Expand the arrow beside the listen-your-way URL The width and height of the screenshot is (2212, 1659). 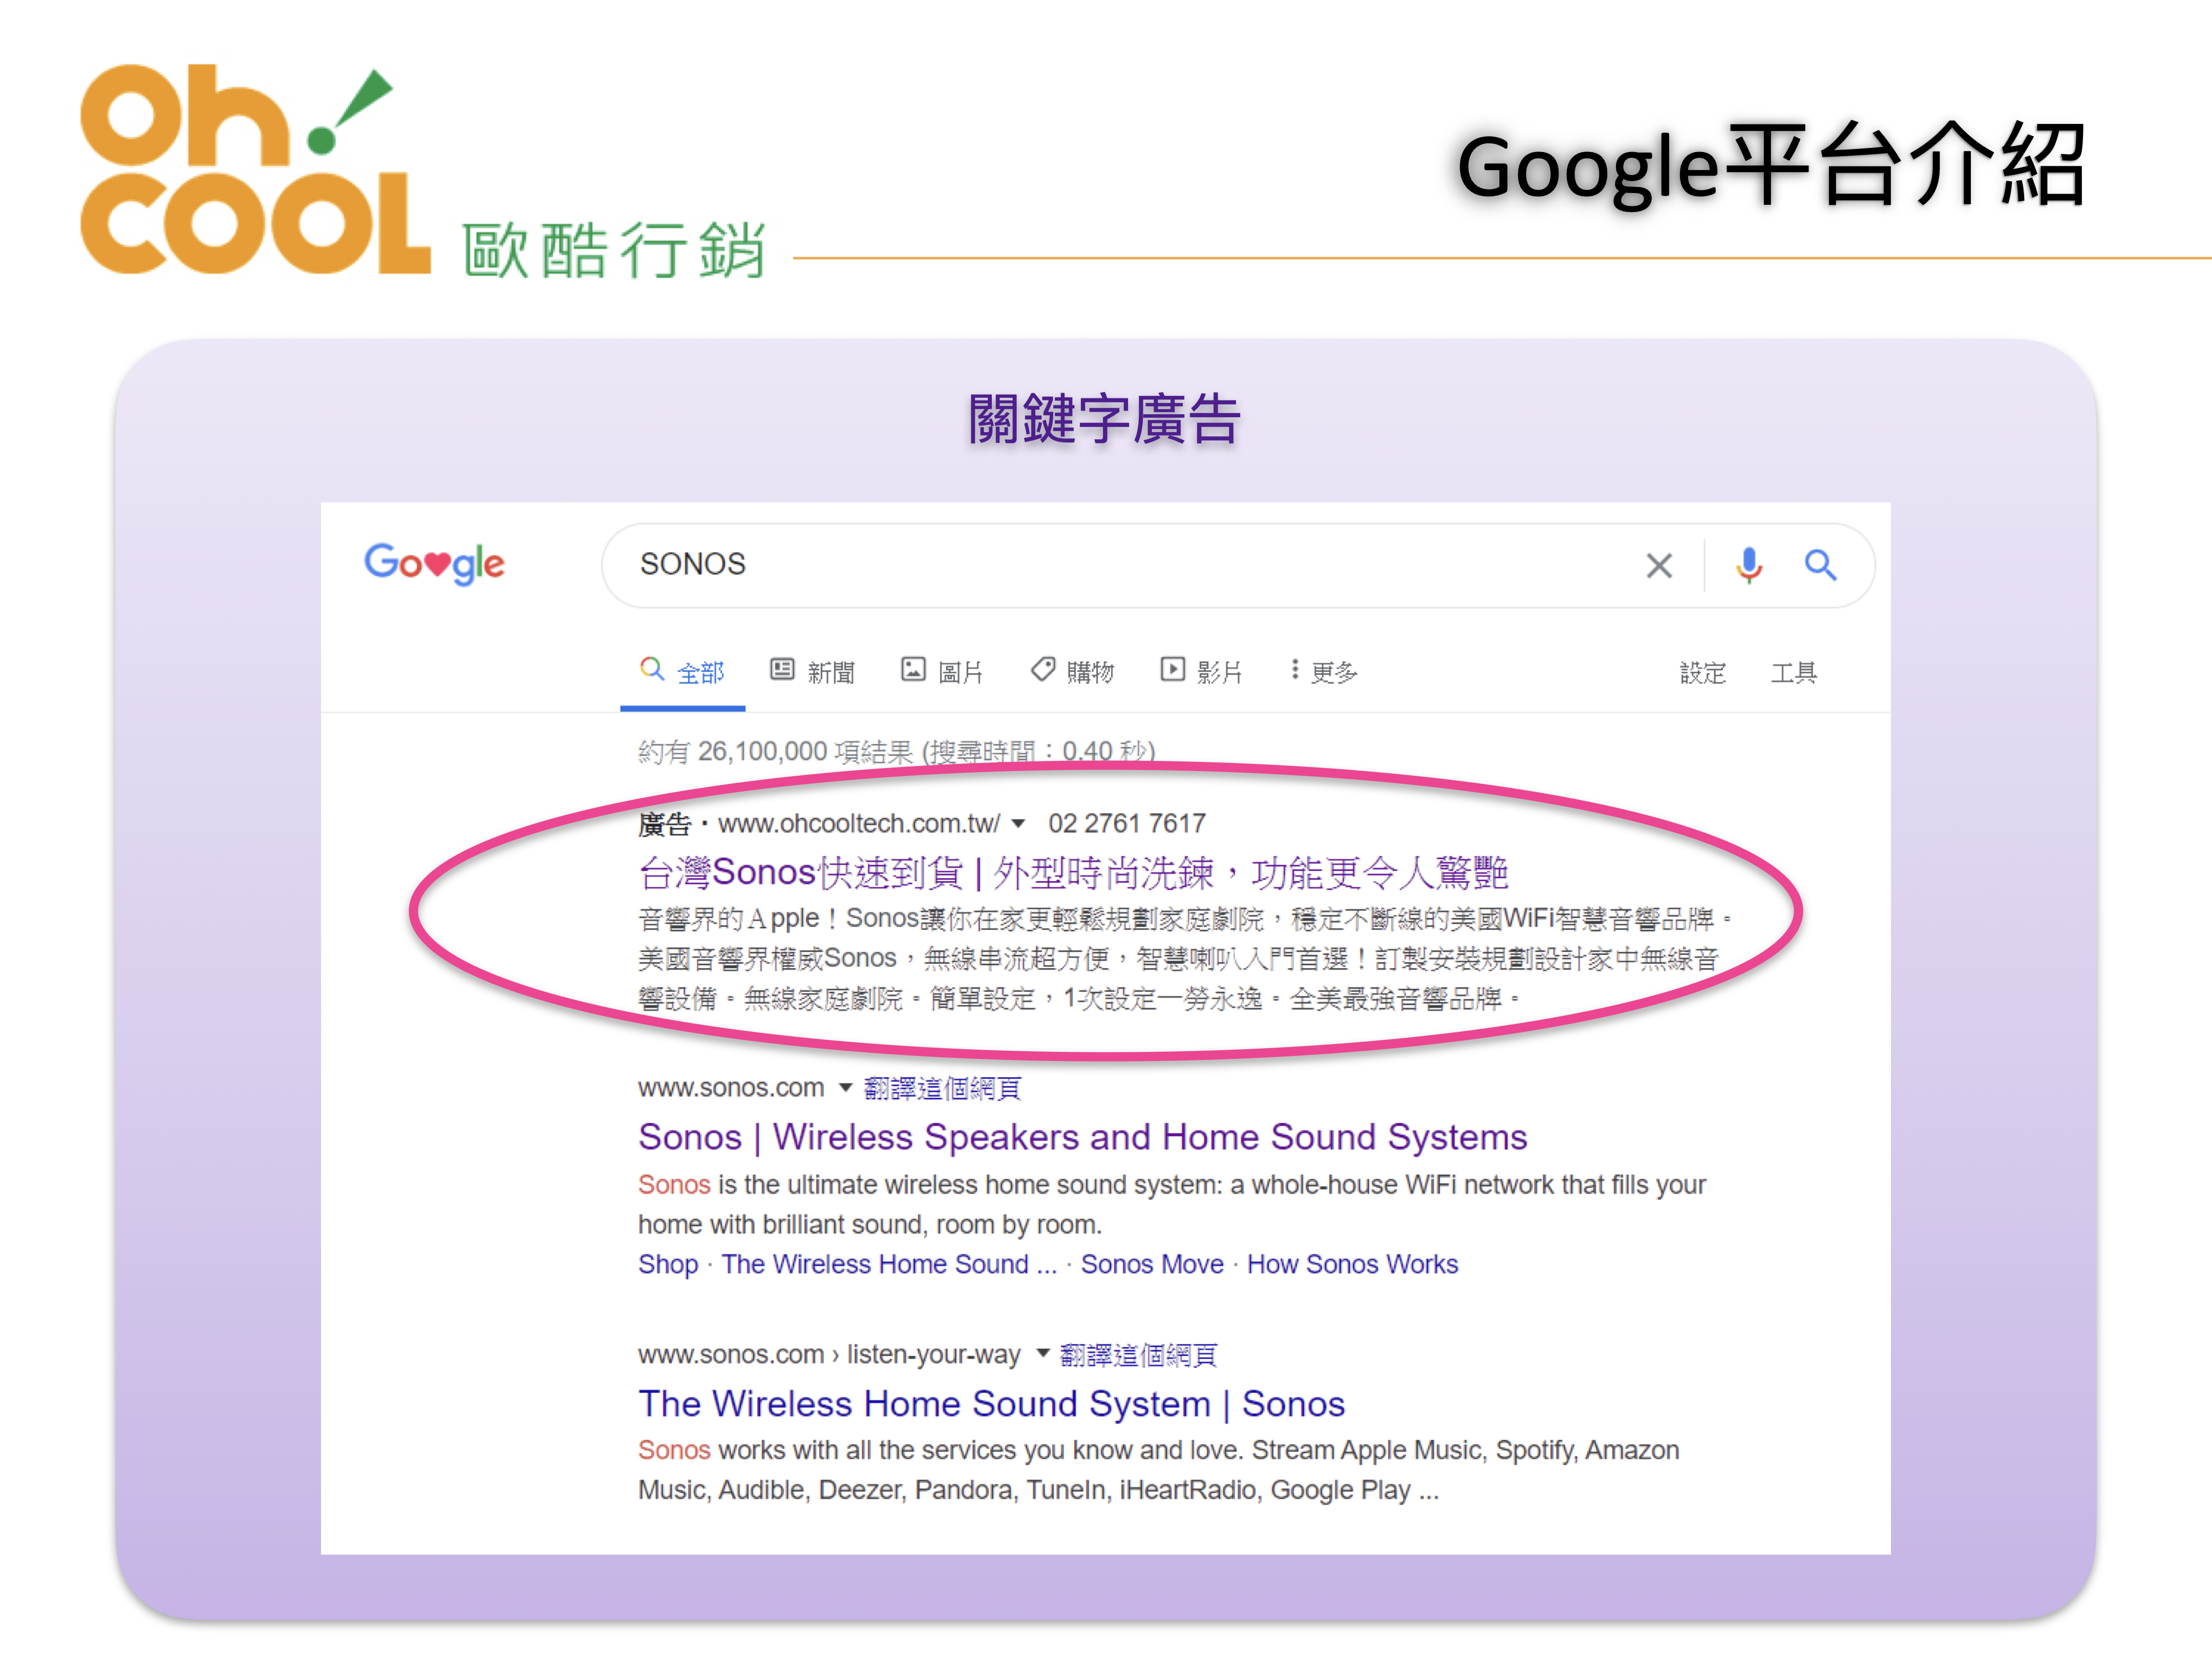(x=1042, y=1354)
